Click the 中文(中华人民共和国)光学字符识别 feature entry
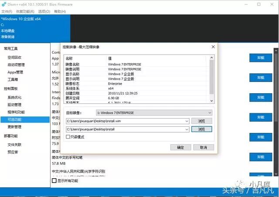The width and height of the screenshot is (279, 197). point(78,171)
